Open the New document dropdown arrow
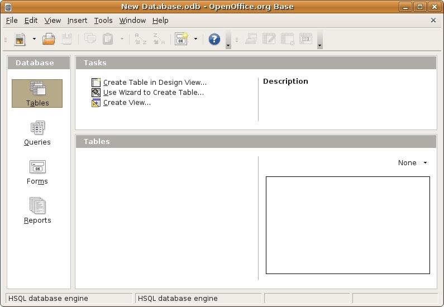This screenshot has width=444, height=307. [34, 39]
